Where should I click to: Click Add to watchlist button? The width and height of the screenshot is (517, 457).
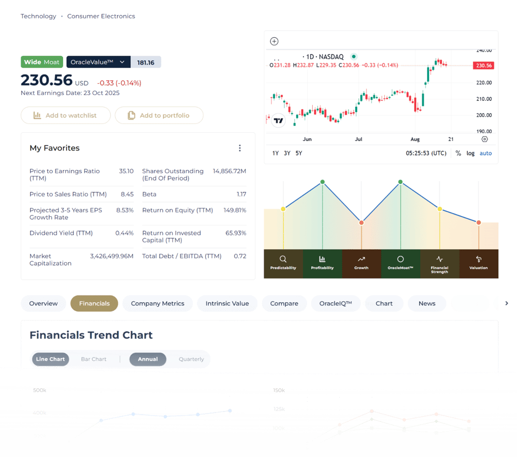point(66,115)
